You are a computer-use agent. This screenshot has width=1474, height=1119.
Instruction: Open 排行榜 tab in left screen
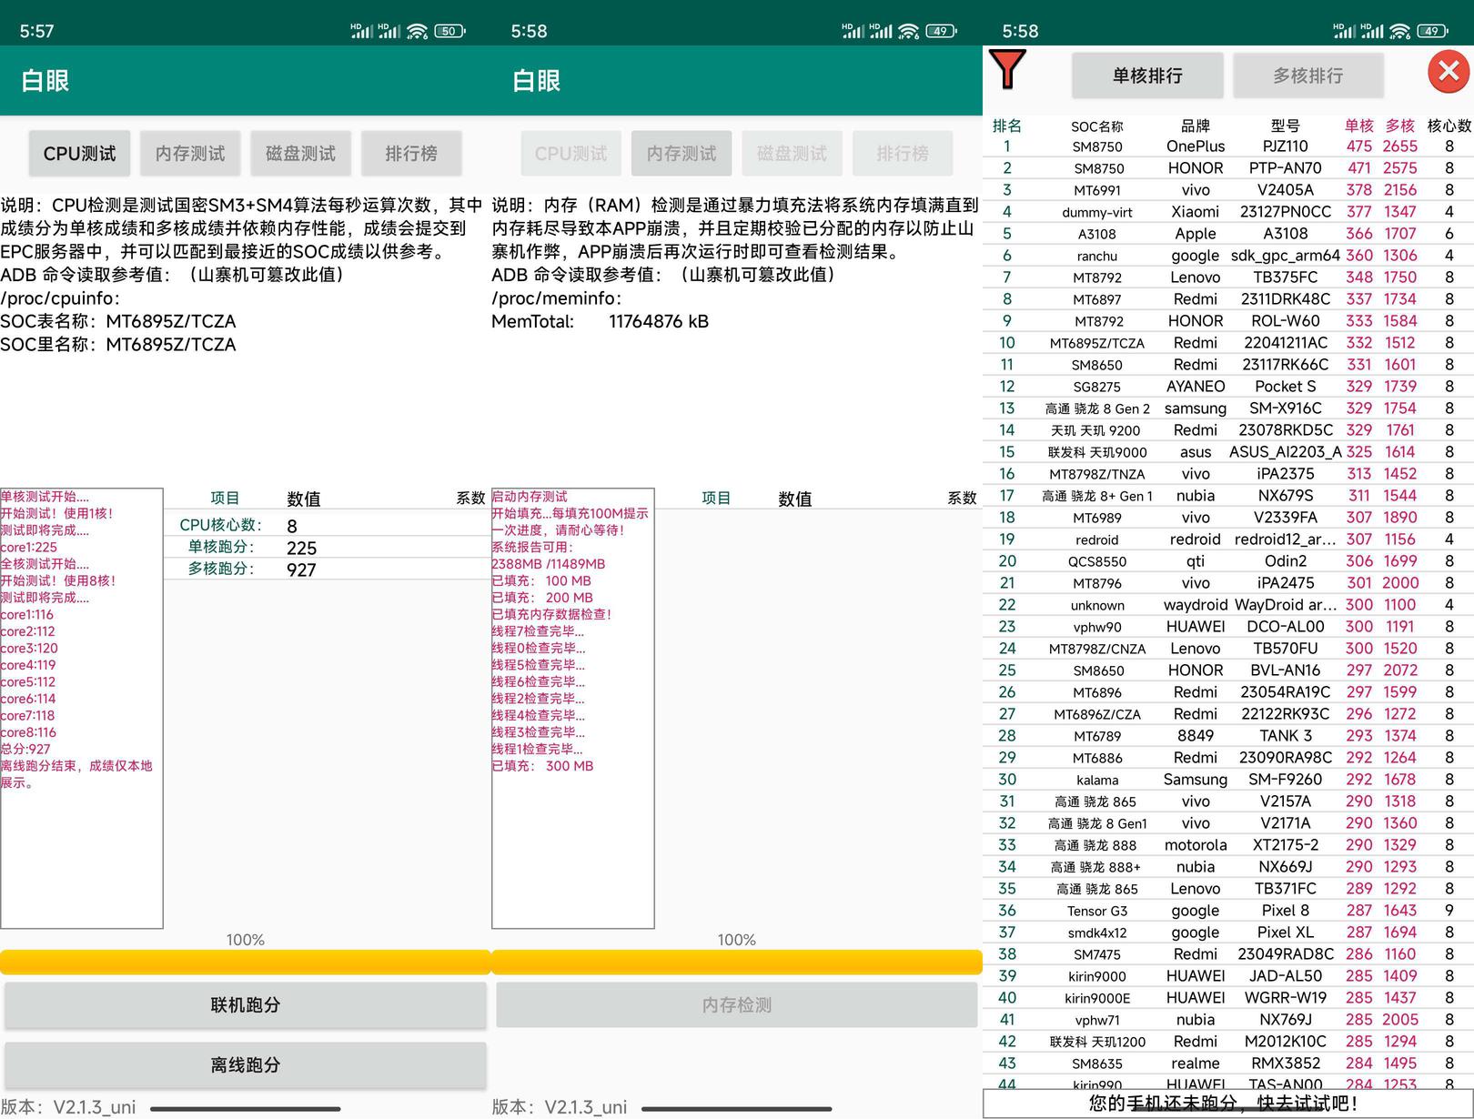tap(411, 154)
